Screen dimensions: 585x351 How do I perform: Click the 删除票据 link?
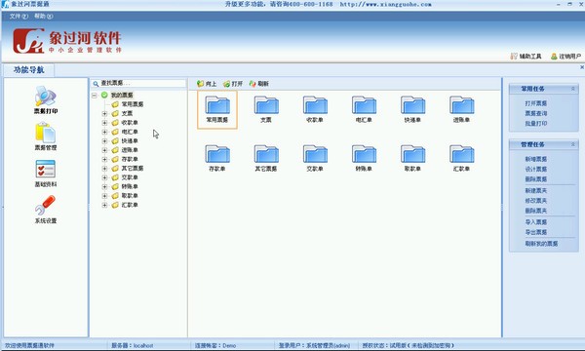tap(535, 179)
